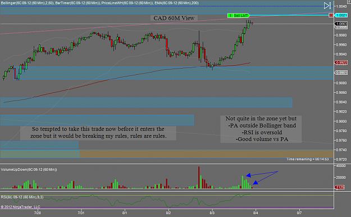Select the EMA 200 indicator label in header

[x=176, y=3]
